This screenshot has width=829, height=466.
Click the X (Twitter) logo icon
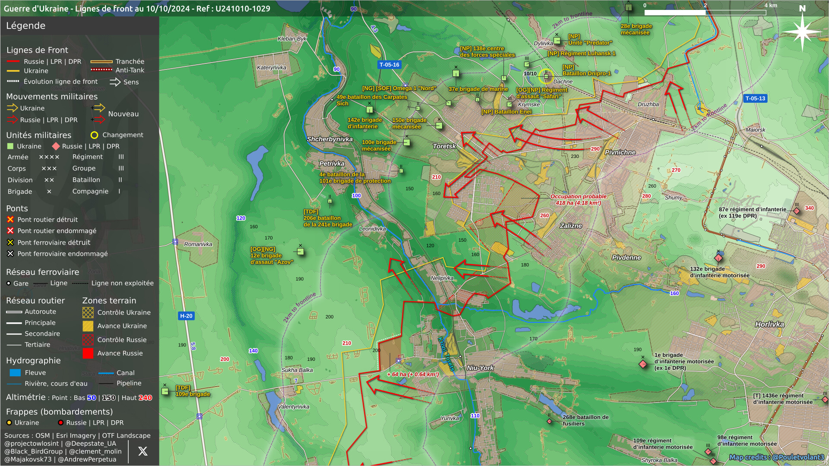click(x=142, y=451)
